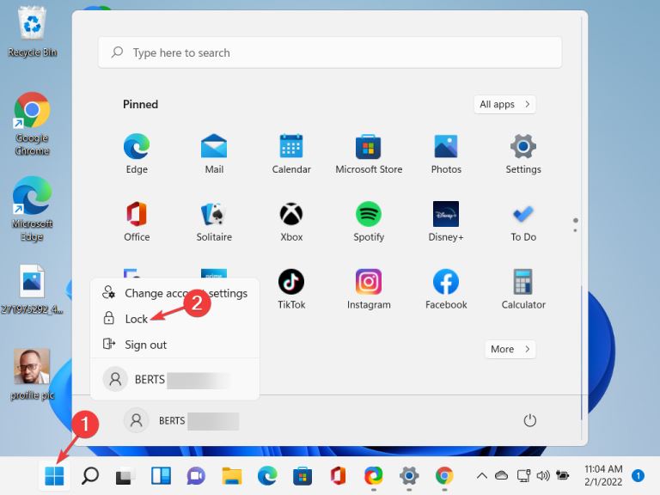
Task: Select Microsoft Edge desktop shortcut
Action: click(32, 209)
